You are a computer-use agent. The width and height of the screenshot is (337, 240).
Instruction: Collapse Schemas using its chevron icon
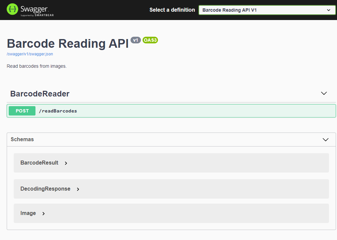pyautogui.click(x=325, y=140)
